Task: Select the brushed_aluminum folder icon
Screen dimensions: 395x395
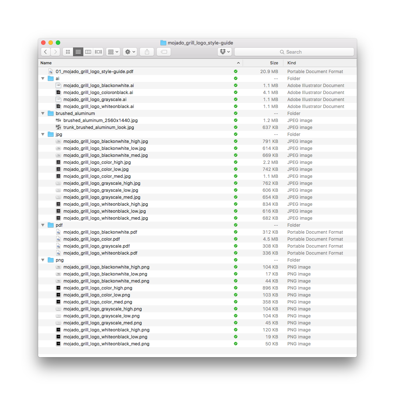Action: [x=51, y=113]
